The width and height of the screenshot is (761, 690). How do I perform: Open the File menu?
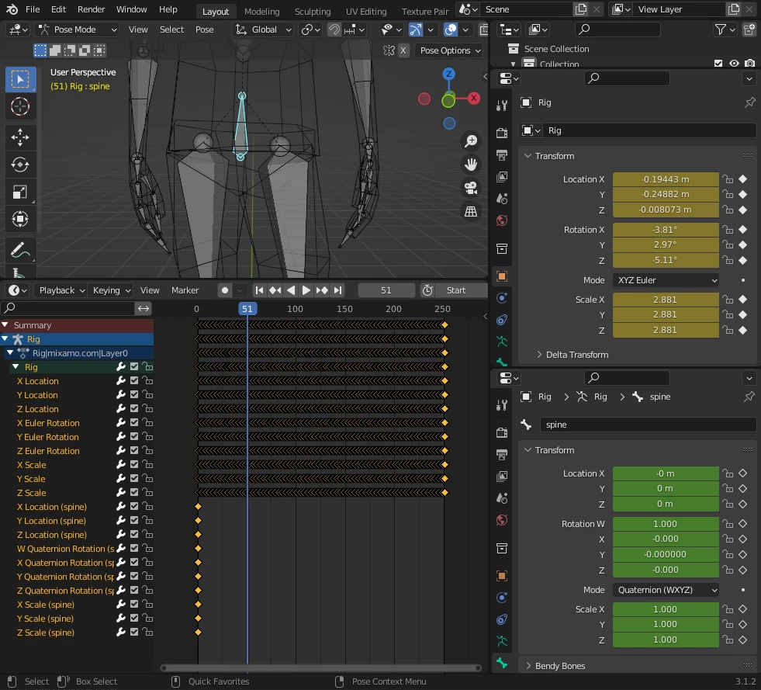pyautogui.click(x=33, y=9)
